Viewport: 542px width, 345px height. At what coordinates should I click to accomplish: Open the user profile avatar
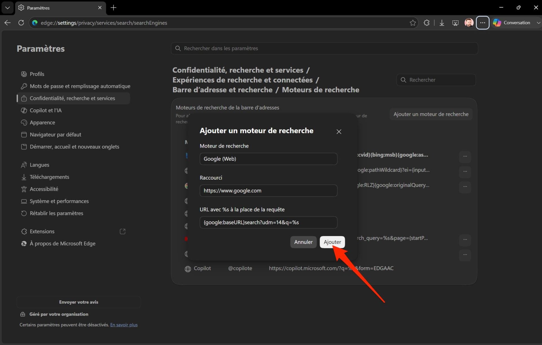tap(469, 23)
